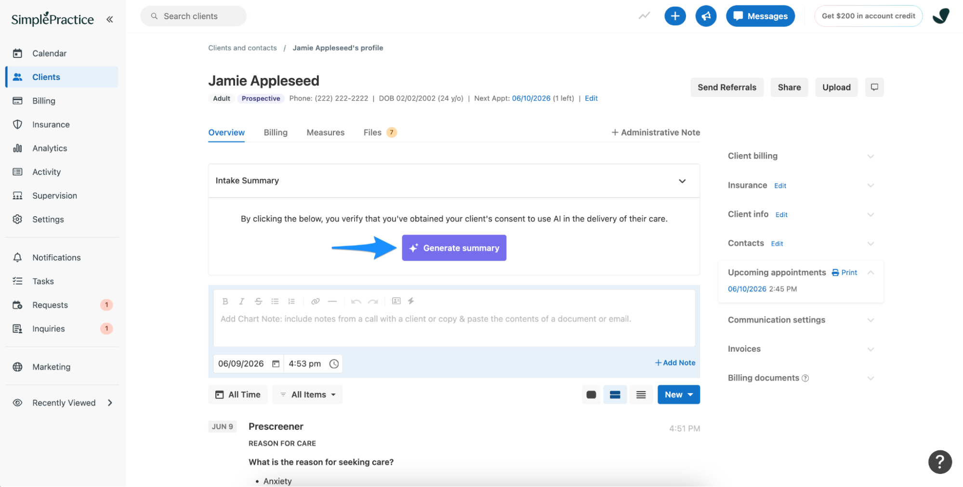The width and height of the screenshot is (963, 487).
Task: Click Generate summary button
Action: (x=454, y=248)
